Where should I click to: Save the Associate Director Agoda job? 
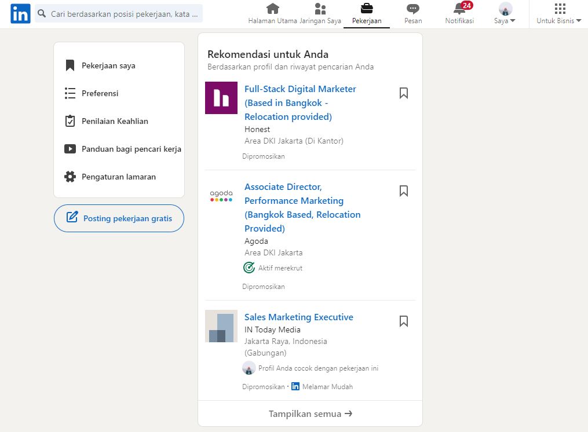click(x=404, y=191)
